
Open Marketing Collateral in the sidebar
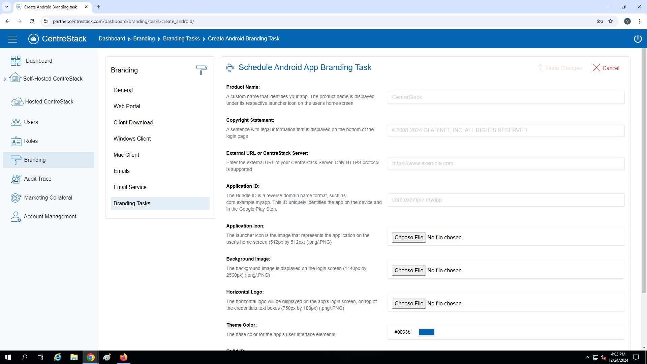(x=49, y=198)
